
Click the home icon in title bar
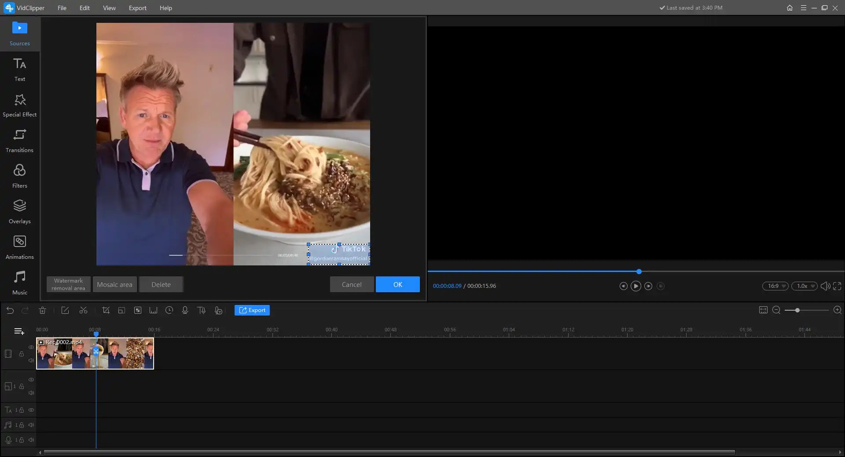(x=790, y=8)
